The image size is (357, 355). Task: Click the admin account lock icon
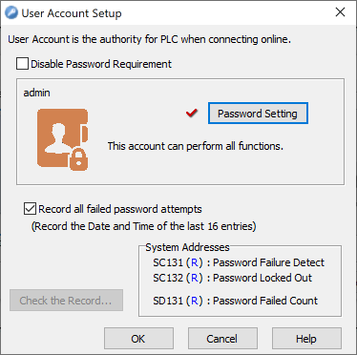[63, 139]
